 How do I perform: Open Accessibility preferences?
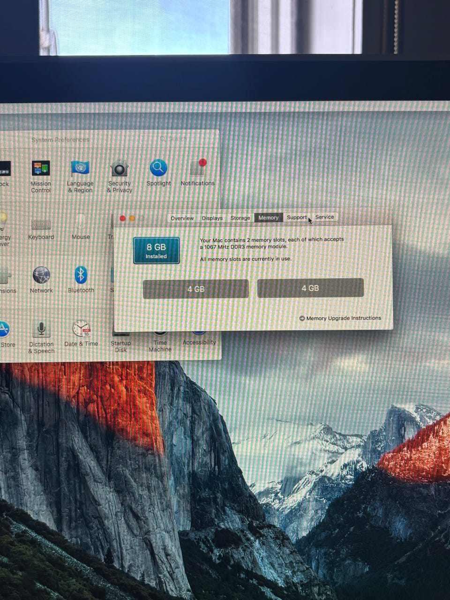pos(199,339)
